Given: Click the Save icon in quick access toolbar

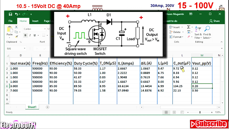Looking at the screenshot, I should coord(10,14).
